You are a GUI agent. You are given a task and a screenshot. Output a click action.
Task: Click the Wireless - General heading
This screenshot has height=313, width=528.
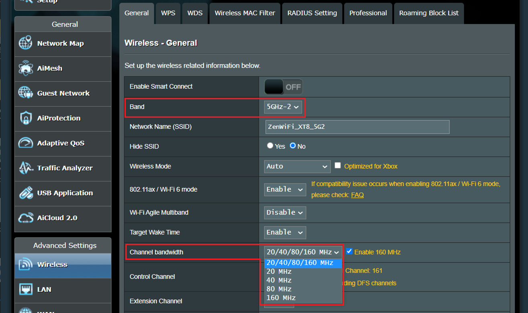(x=161, y=43)
